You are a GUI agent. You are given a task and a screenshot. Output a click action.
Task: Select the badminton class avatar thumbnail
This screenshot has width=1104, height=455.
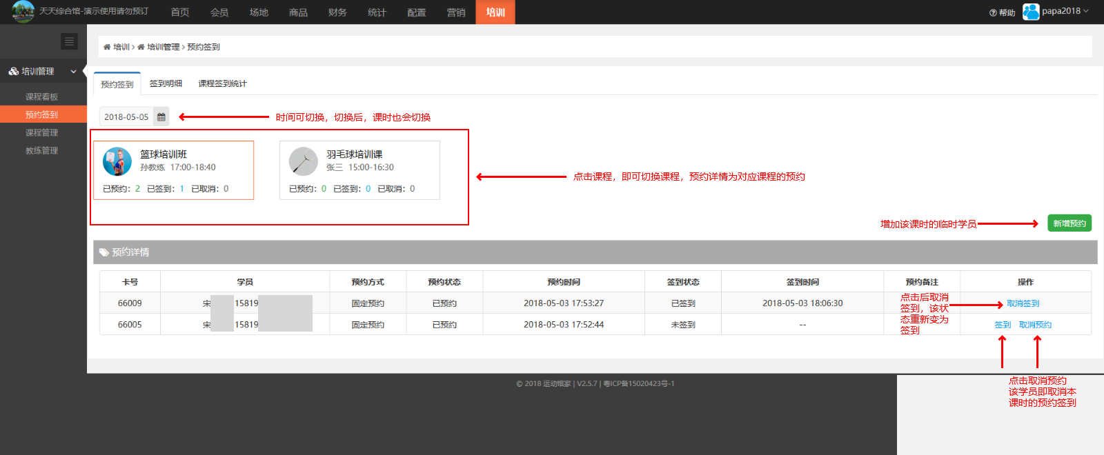click(x=303, y=161)
